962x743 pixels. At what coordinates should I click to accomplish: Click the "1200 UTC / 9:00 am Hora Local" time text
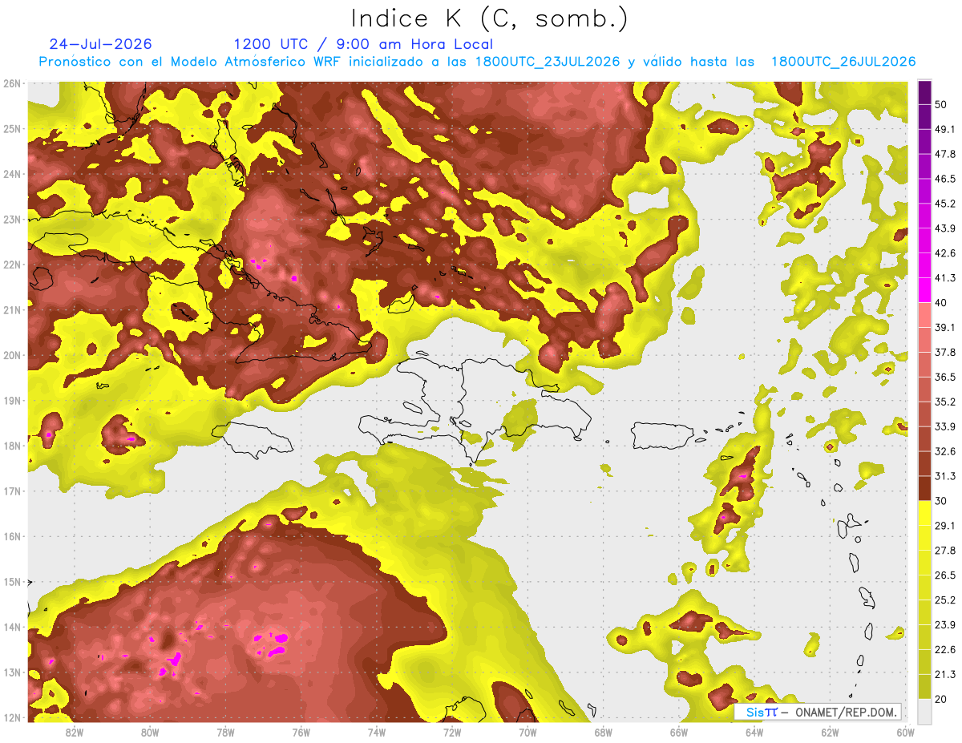click(x=363, y=44)
